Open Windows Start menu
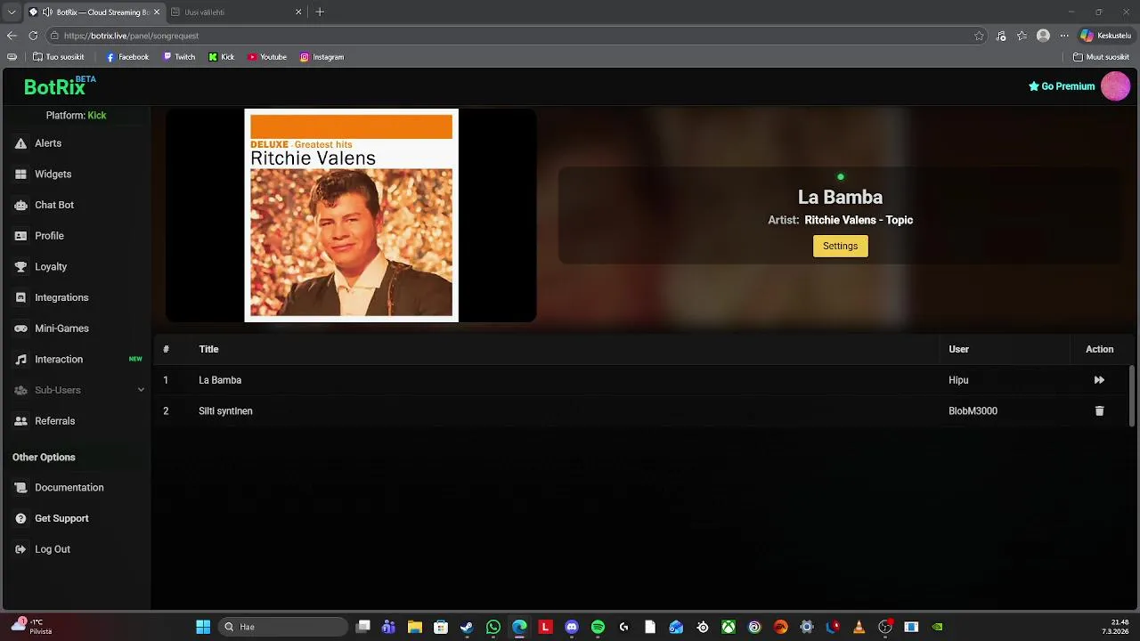Screen dimensions: 1140x641 pyautogui.click(x=203, y=627)
